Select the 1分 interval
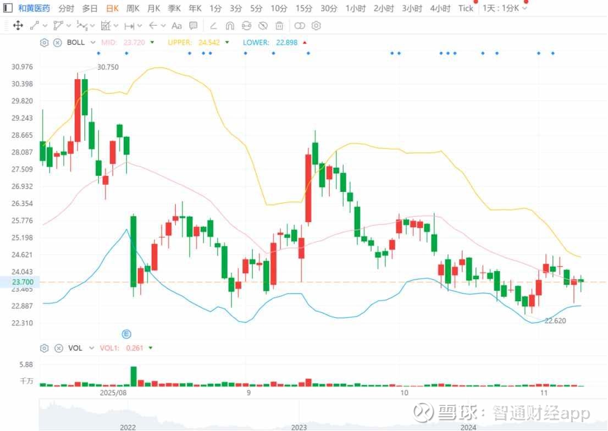608x431 pixels. point(215,8)
